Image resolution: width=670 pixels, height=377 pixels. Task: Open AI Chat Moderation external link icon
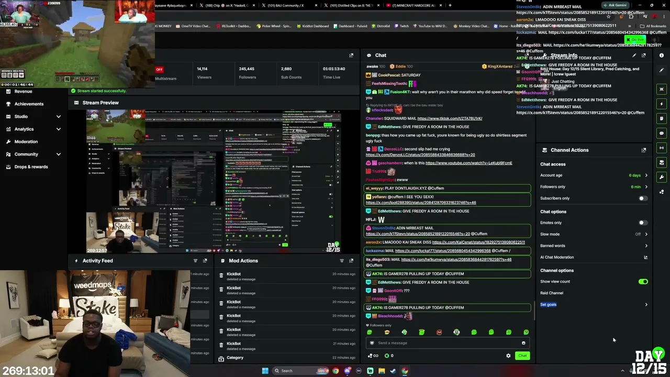click(x=645, y=257)
